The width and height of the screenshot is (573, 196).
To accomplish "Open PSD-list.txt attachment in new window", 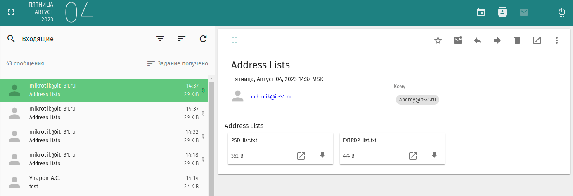I will (301, 156).
